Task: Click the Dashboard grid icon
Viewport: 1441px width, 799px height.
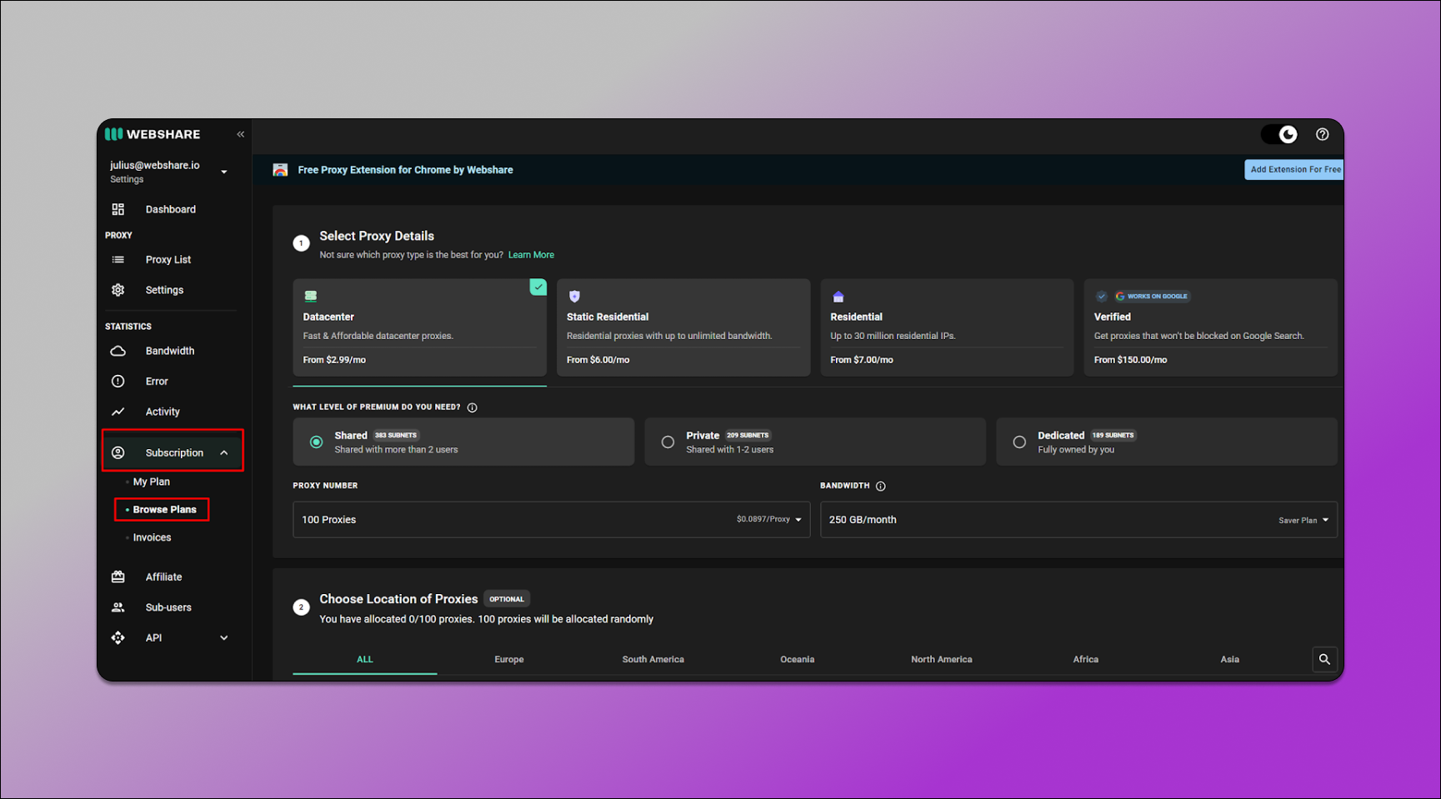Action: (118, 209)
